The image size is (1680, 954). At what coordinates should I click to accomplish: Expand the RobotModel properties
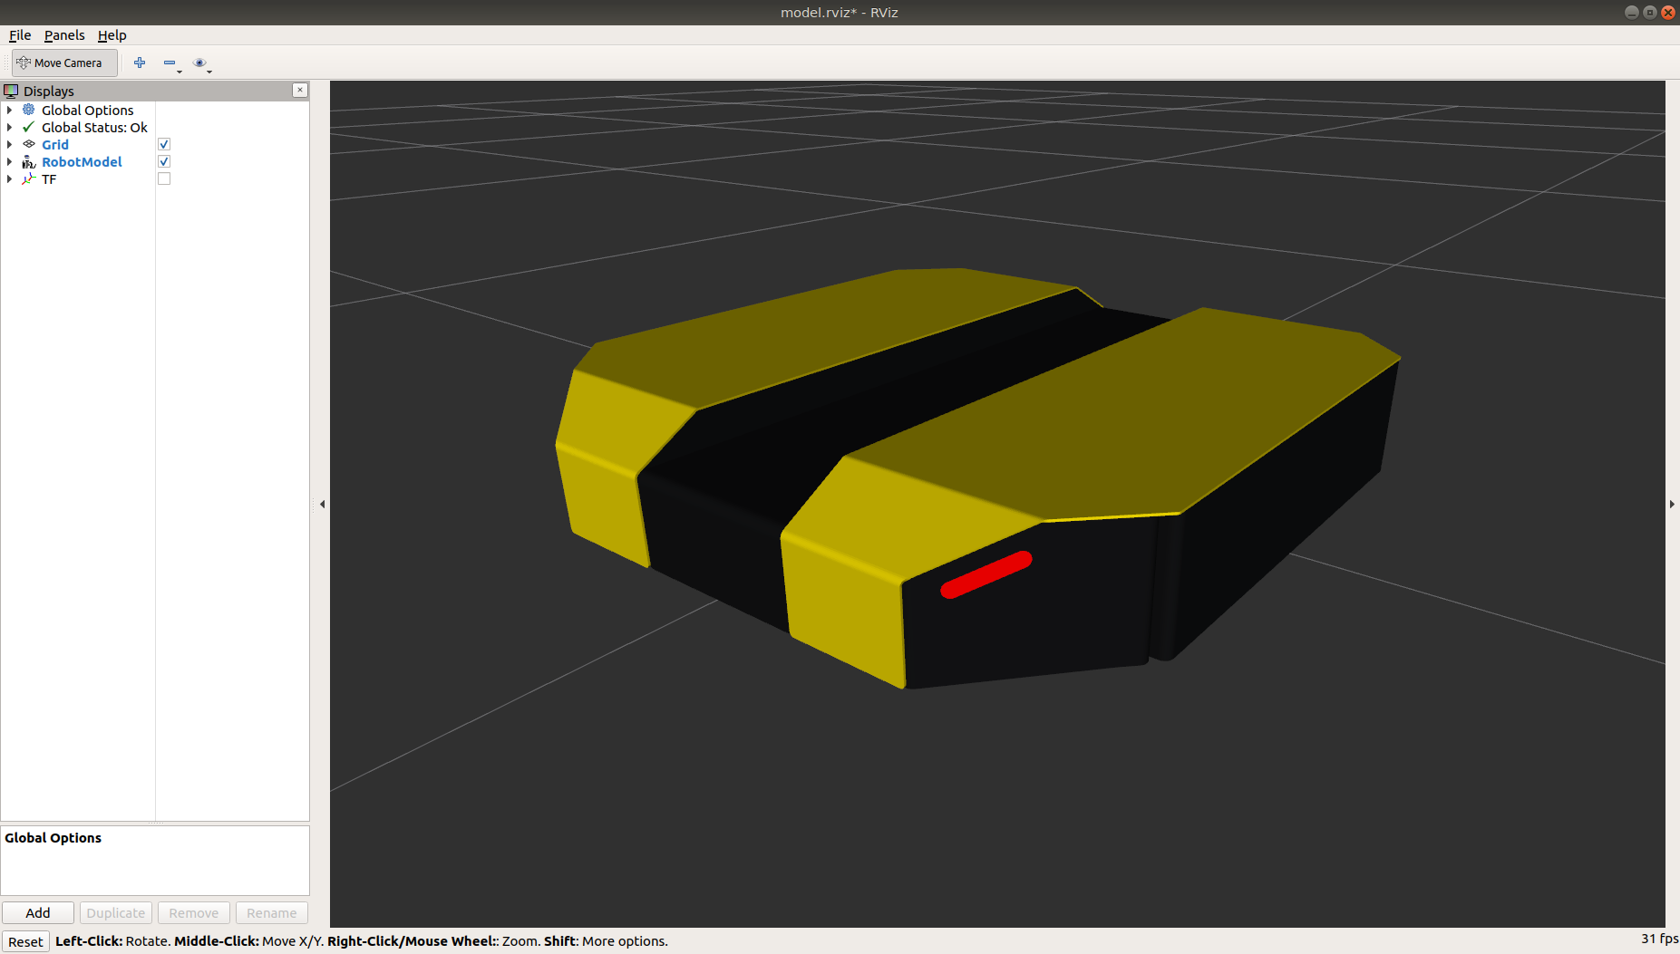coord(10,162)
